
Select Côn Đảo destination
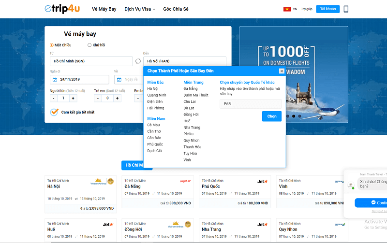point(154,138)
